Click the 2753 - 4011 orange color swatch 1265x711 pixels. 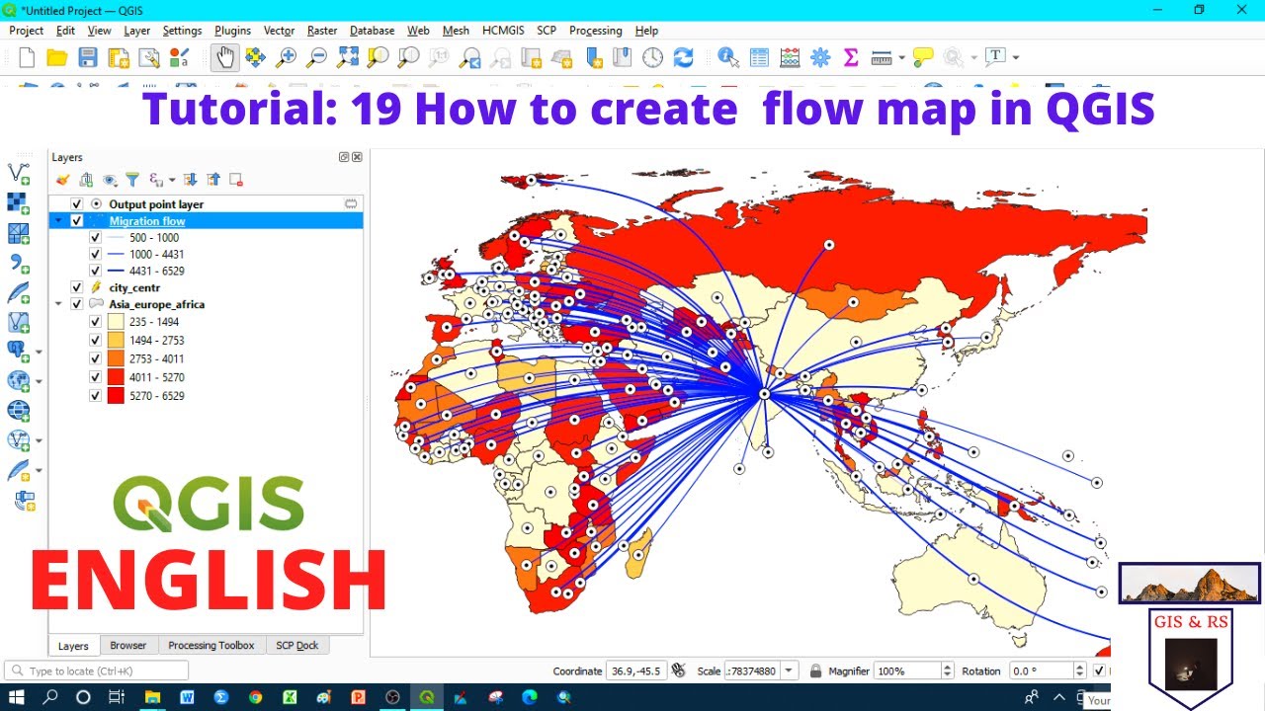(x=116, y=359)
